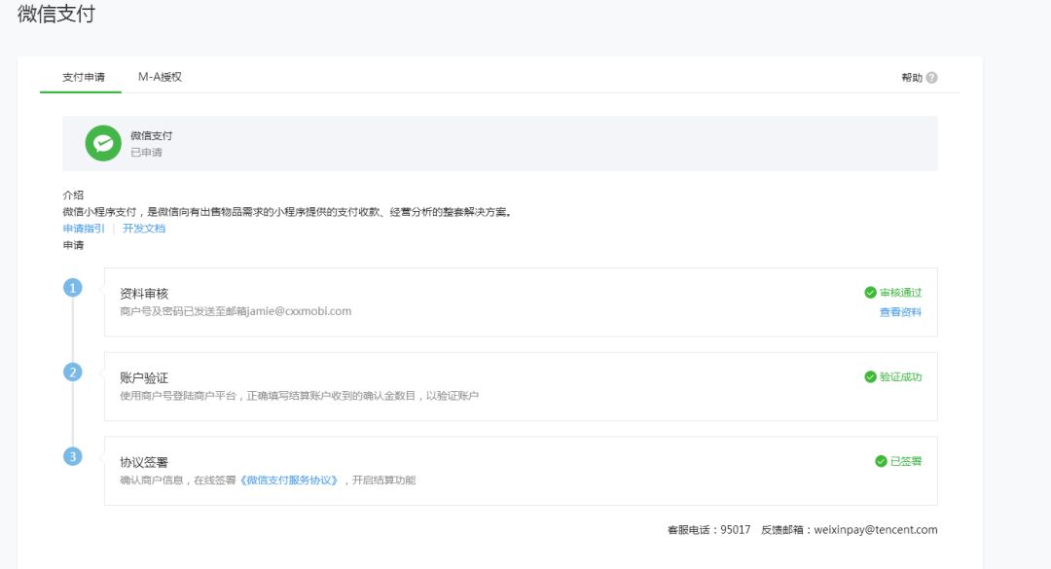Click the 客服电话：95017 text

(708, 529)
